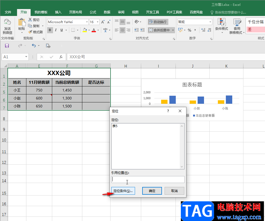Click the Cut (剪切) scissors icon

(x=30, y=20)
